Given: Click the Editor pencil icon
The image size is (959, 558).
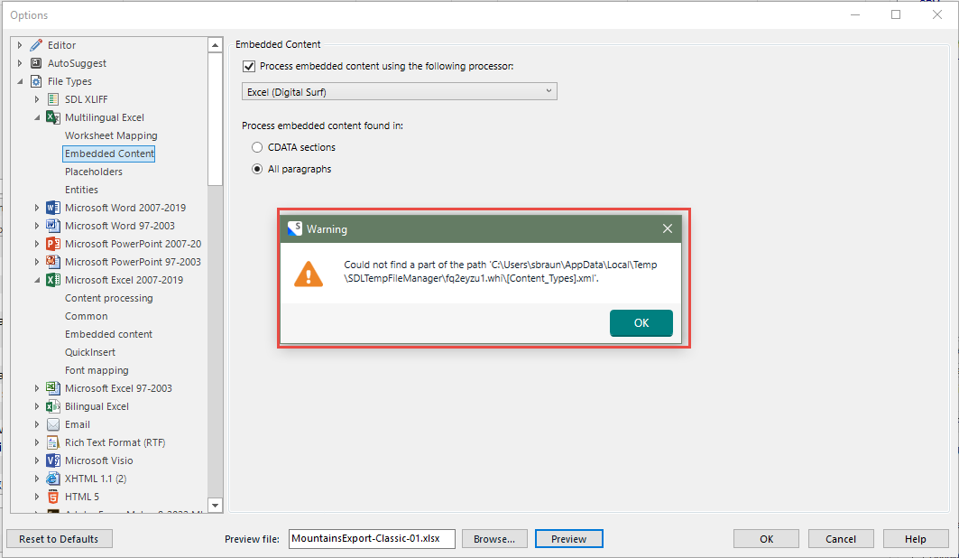Looking at the screenshot, I should coord(36,45).
